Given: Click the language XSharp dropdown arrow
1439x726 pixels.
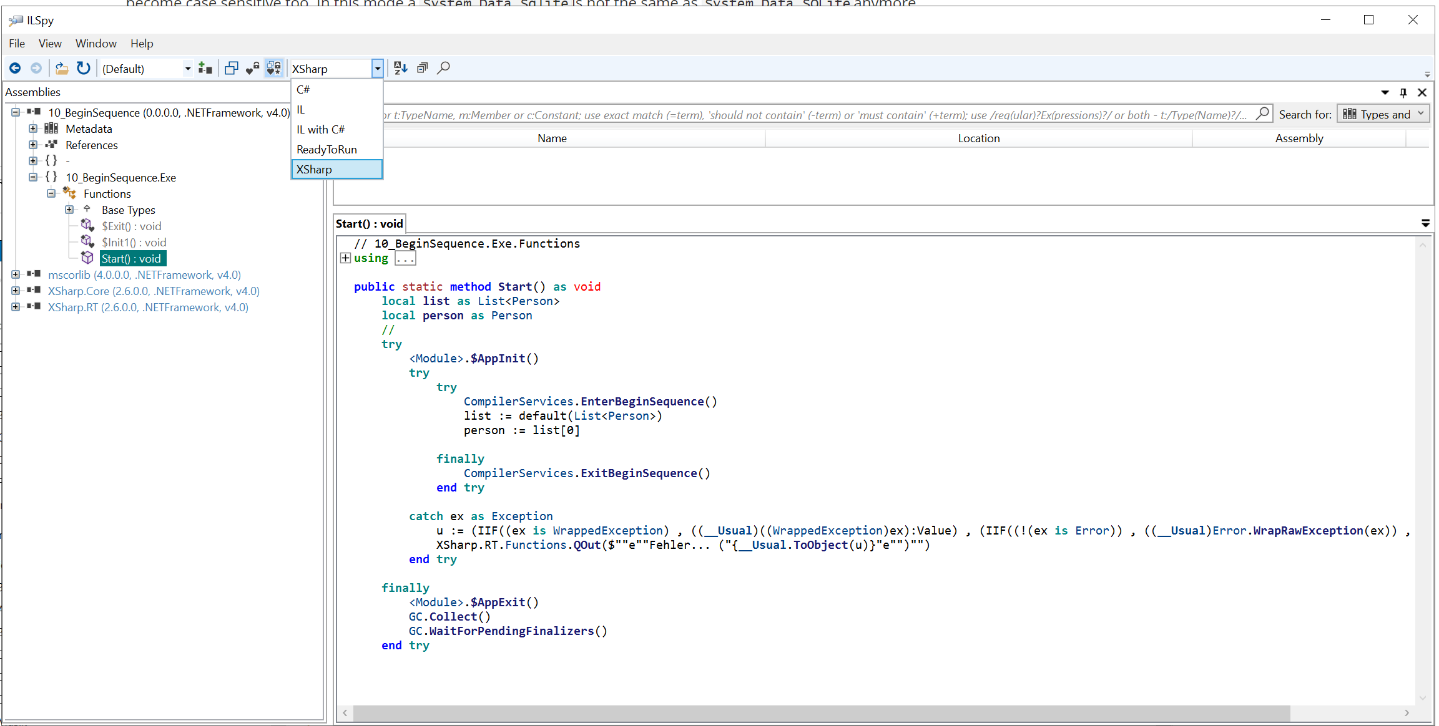Looking at the screenshot, I should coord(377,69).
